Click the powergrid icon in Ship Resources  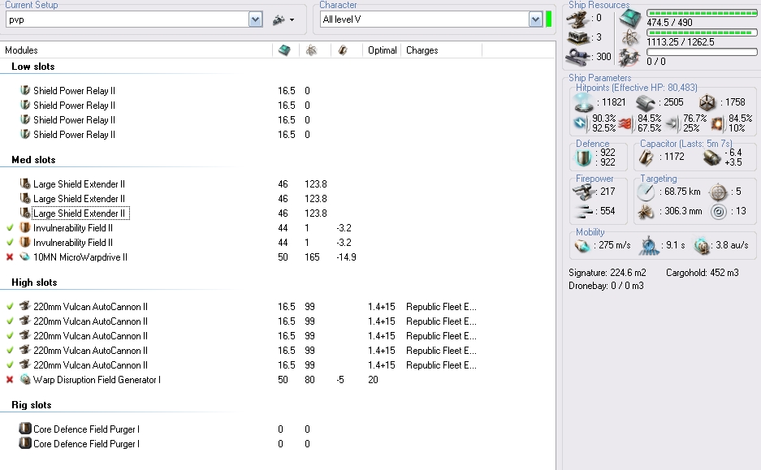point(630,38)
